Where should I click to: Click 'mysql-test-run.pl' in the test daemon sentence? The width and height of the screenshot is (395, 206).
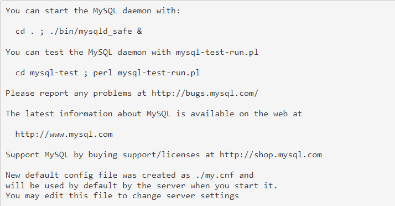click(x=217, y=52)
